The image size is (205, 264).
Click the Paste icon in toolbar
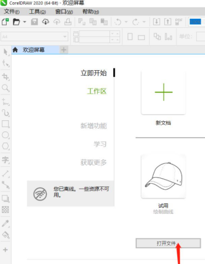pos(104,22)
